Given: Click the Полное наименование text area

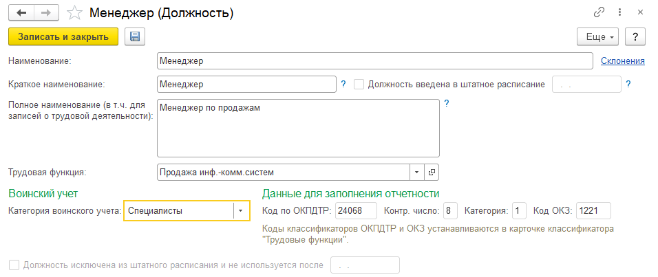Looking at the screenshot, I should point(298,128).
